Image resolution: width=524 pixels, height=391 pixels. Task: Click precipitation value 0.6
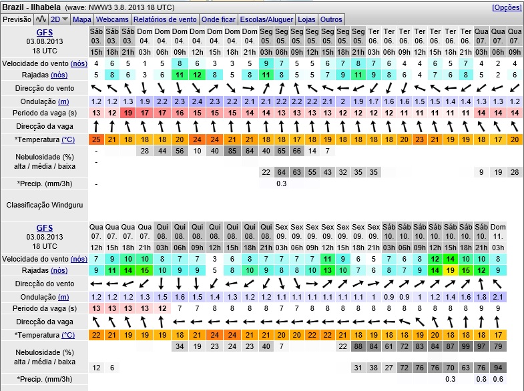(x=498, y=379)
